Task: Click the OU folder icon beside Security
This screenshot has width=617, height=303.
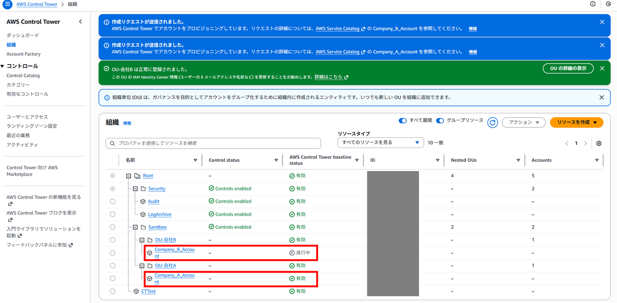Action: 142,188
